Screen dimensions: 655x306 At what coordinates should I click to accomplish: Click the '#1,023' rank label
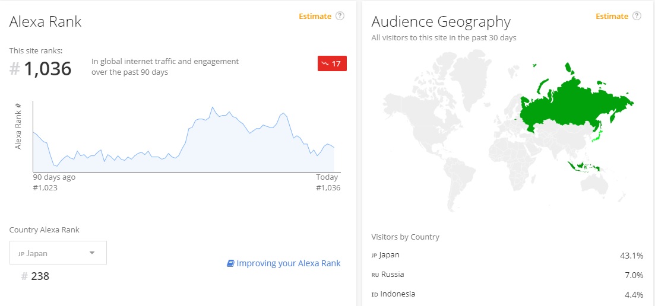45,188
